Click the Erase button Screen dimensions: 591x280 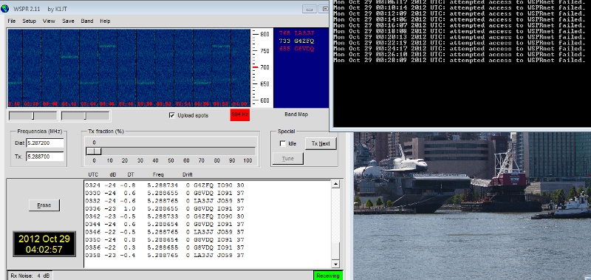point(44,205)
